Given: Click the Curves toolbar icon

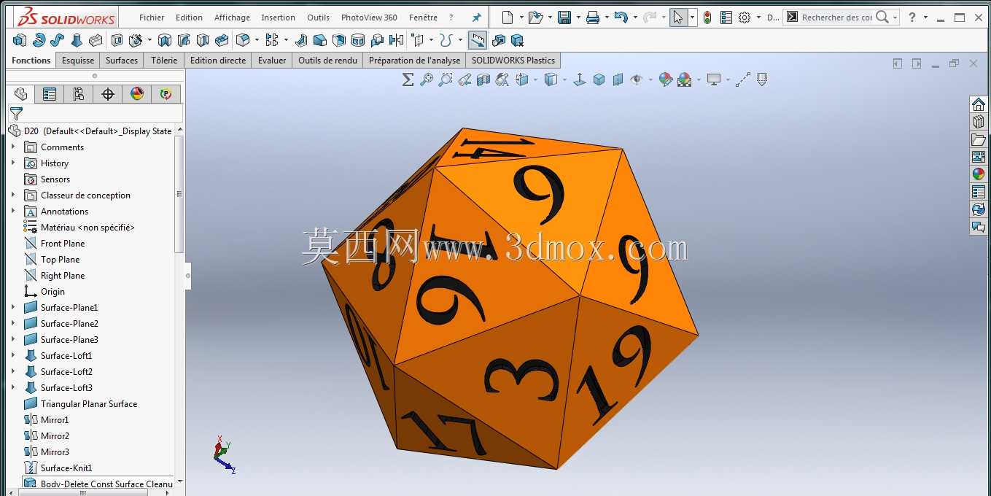Looking at the screenshot, I should [x=446, y=40].
